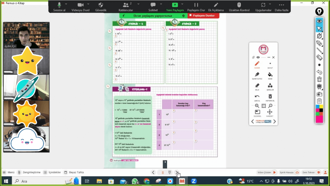The image size is (330, 186).
Task: Undo with Geri Al arrow
Action: 257,98
